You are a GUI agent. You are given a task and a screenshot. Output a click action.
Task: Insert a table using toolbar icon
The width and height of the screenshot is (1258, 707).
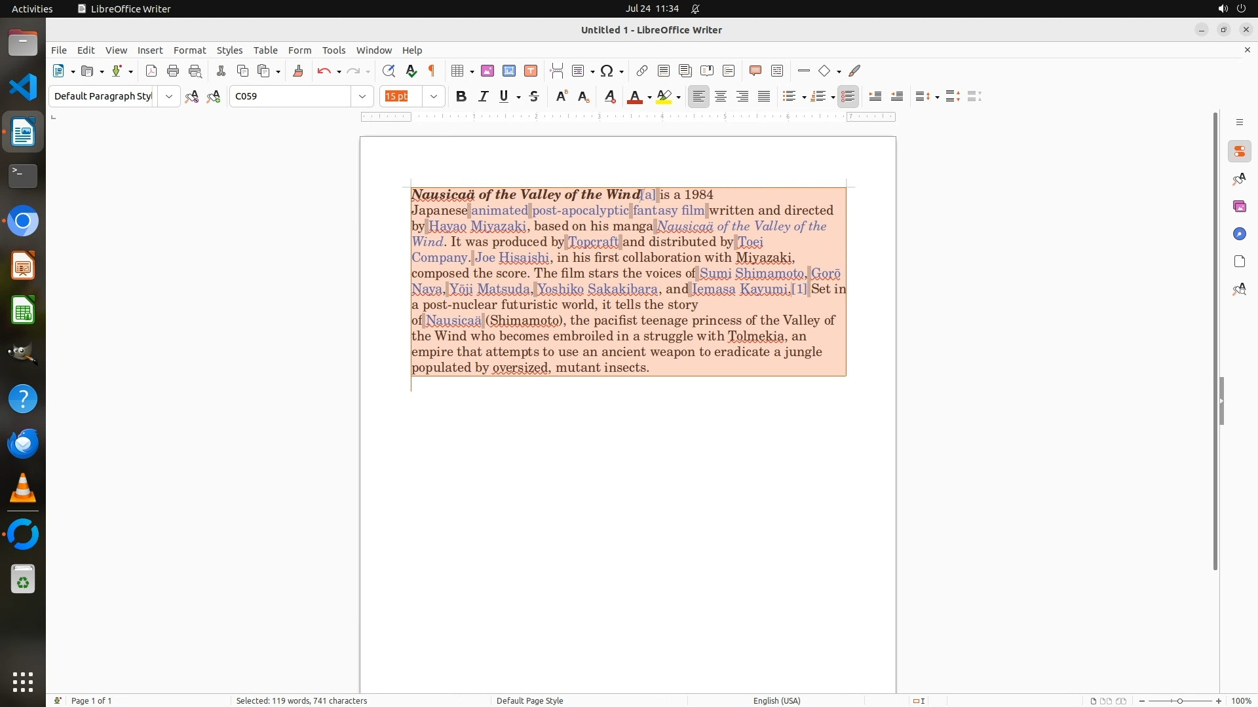pyautogui.click(x=458, y=71)
